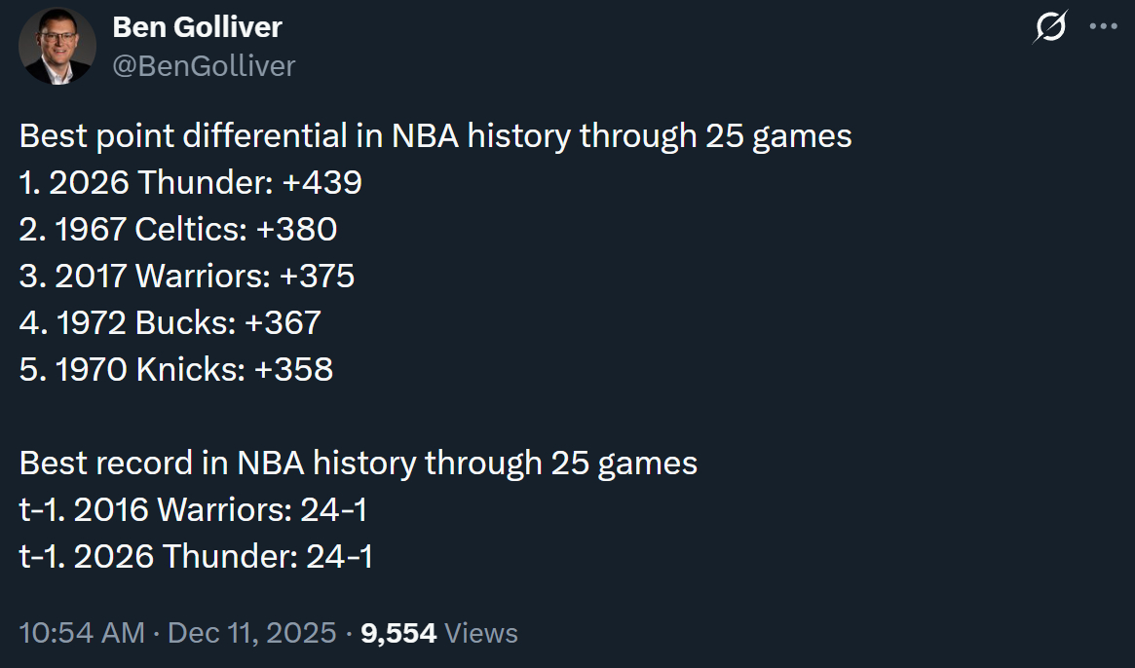The height and width of the screenshot is (668, 1135).
Task: Select the 1970 Knicks: +358 line
Action: 176,369
